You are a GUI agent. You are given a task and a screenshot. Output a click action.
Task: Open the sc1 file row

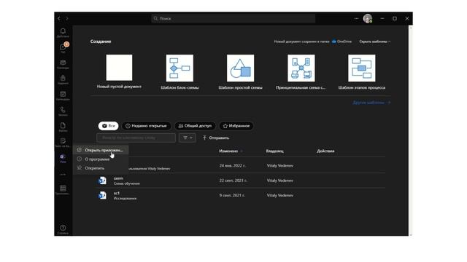241,196
